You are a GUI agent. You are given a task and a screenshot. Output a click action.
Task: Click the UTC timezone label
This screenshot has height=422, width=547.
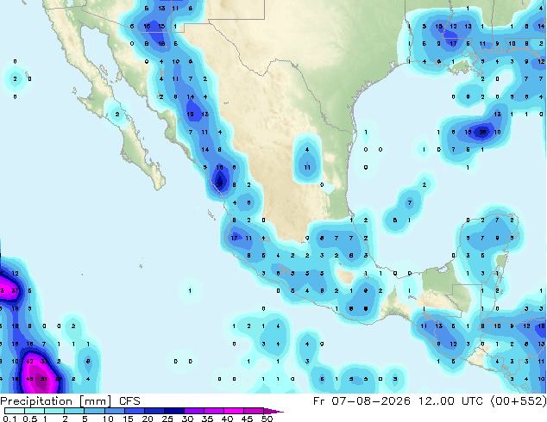tap(472, 401)
